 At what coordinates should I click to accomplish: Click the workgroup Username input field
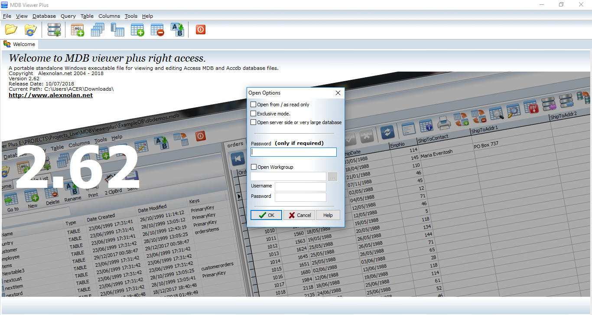[300, 187]
